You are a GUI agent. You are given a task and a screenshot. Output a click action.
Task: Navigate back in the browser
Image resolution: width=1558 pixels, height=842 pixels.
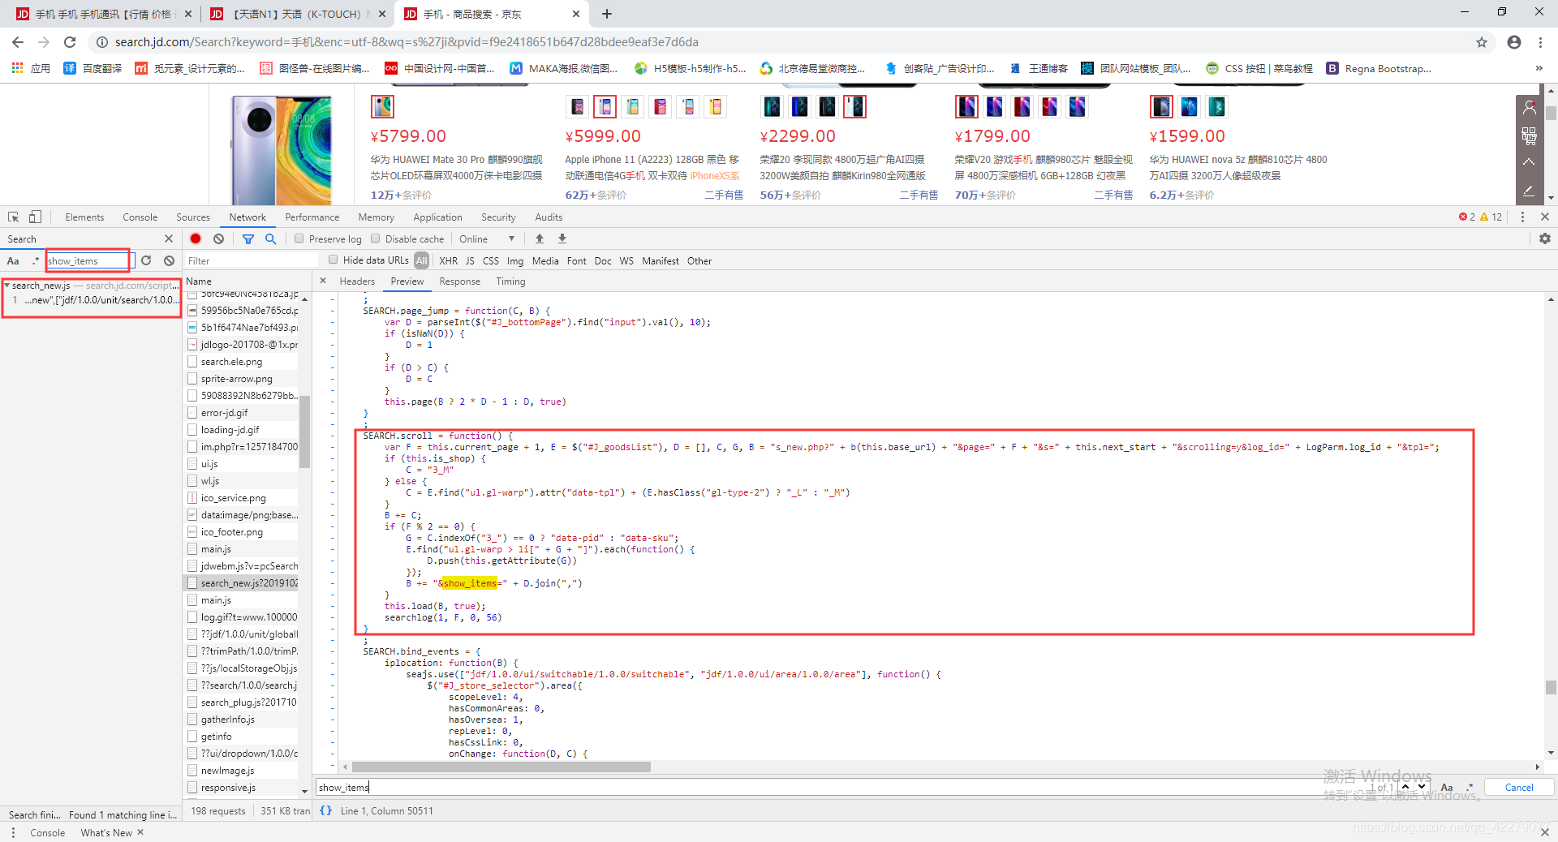(18, 42)
